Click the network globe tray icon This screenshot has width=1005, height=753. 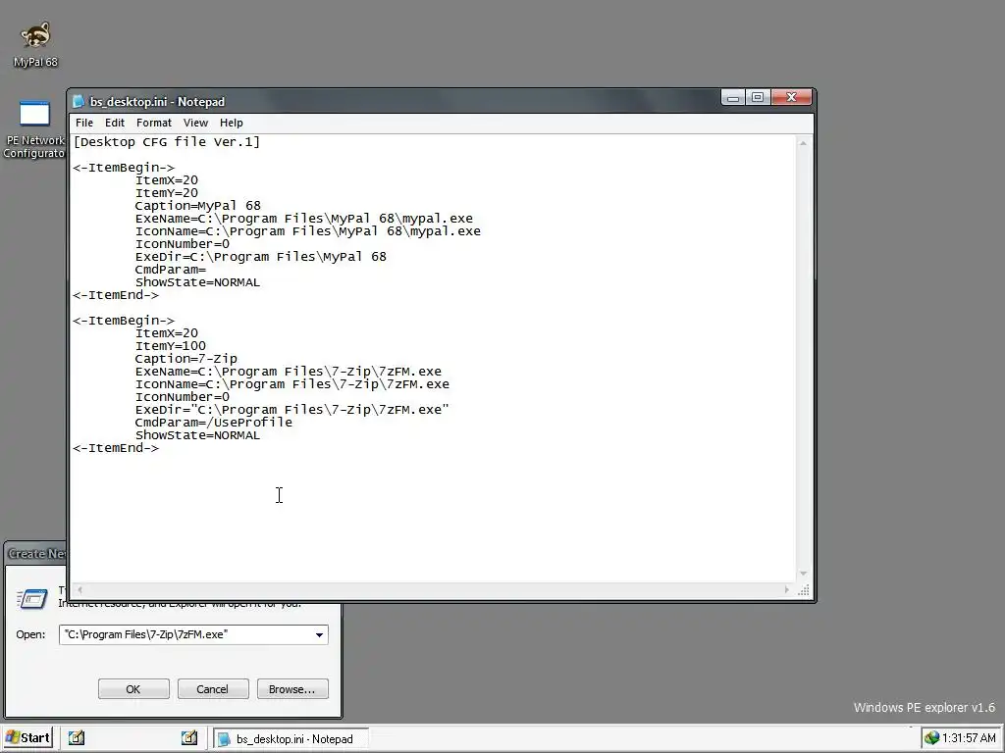(x=931, y=738)
